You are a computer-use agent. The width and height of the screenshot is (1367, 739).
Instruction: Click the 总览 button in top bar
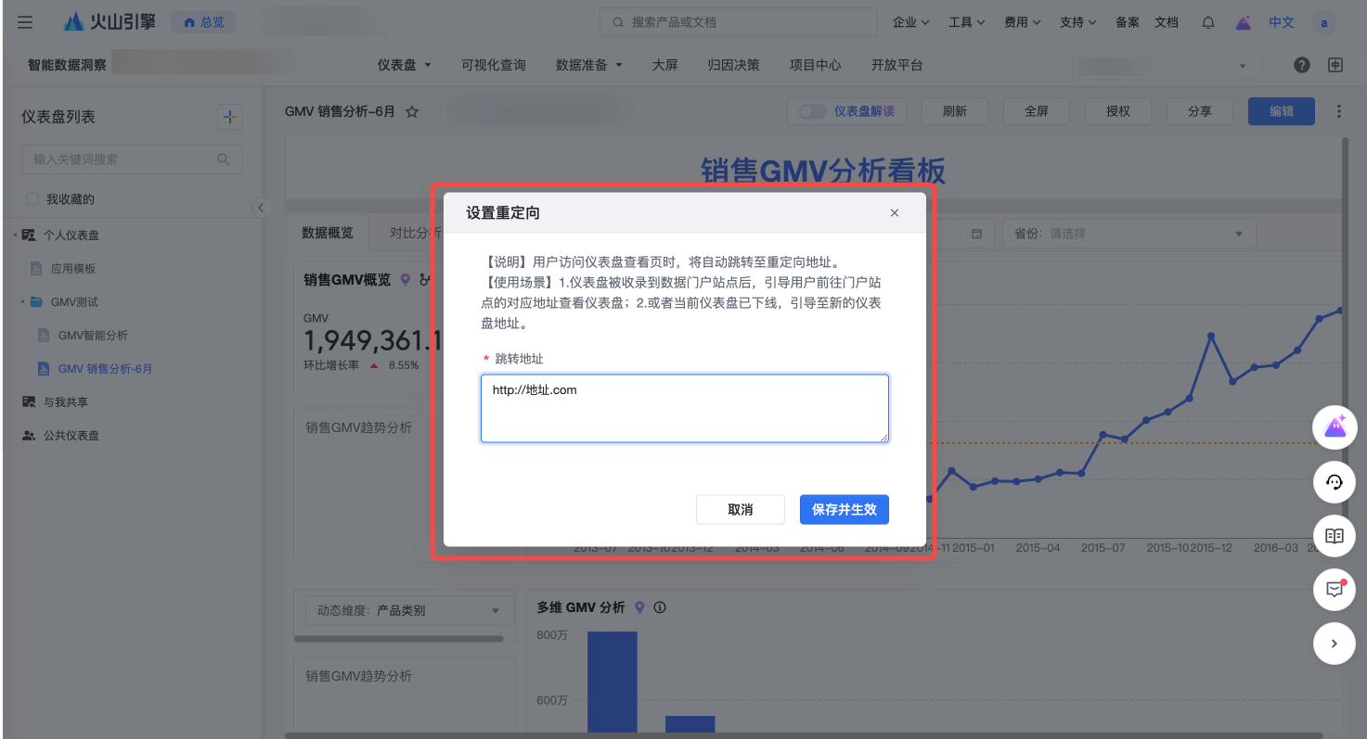coord(203,22)
